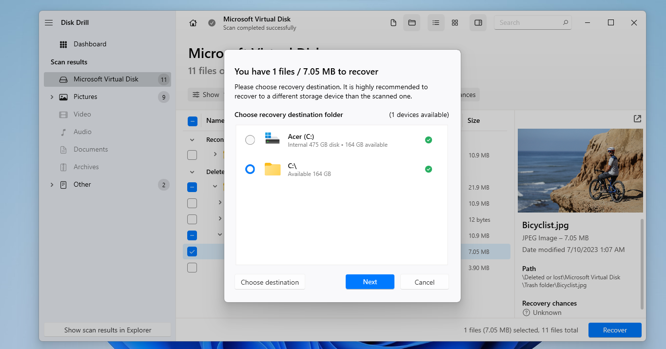Image resolution: width=666 pixels, height=349 pixels.
Task: Click the Video category icon
Action: pyautogui.click(x=63, y=115)
